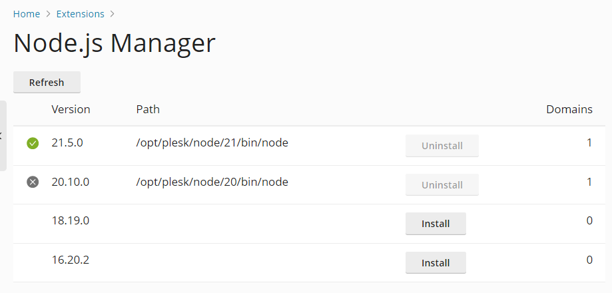Image resolution: width=612 pixels, height=293 pixels.
Task: Click the Node.js Manager page title
Action: (x=115, y=43)
